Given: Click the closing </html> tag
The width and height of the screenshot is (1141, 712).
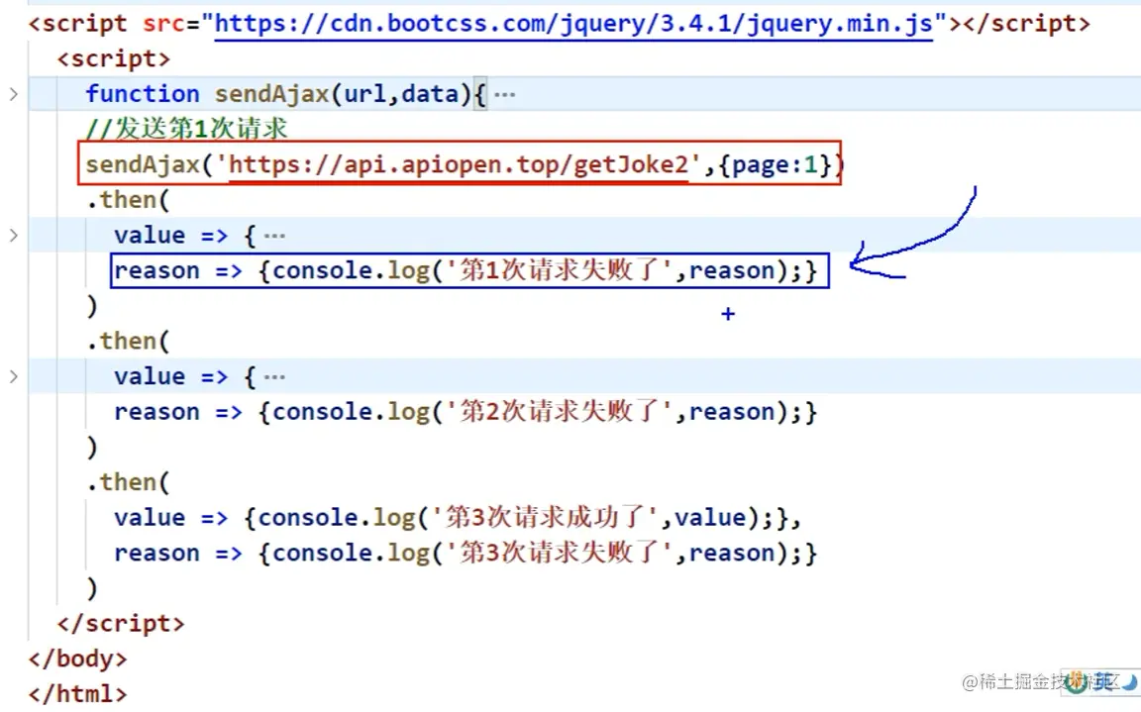Looking at the screenshot, I should tap(78, 694).
